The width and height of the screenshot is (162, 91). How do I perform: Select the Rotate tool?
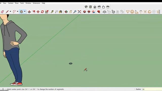42,12
